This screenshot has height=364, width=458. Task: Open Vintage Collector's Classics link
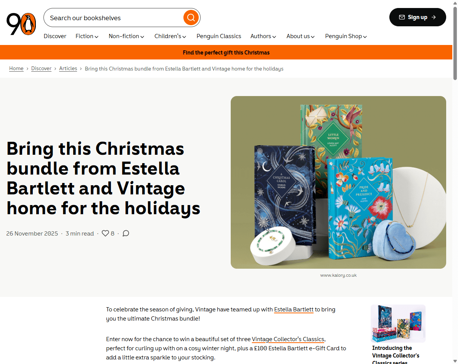(288, 339)
